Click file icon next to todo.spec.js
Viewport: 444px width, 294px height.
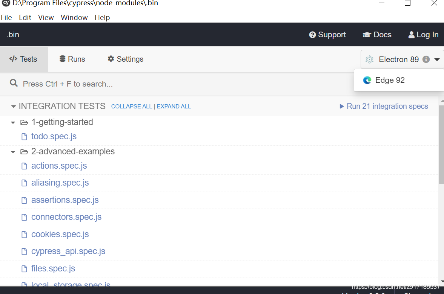(25, 137)
